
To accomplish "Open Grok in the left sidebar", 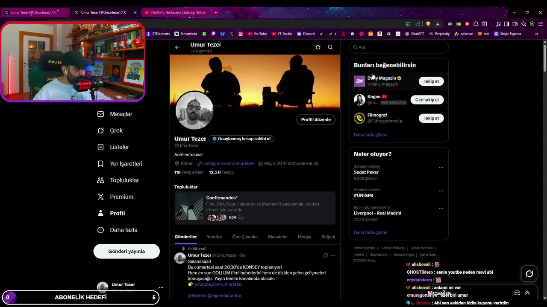I will (x=110, y=130).
